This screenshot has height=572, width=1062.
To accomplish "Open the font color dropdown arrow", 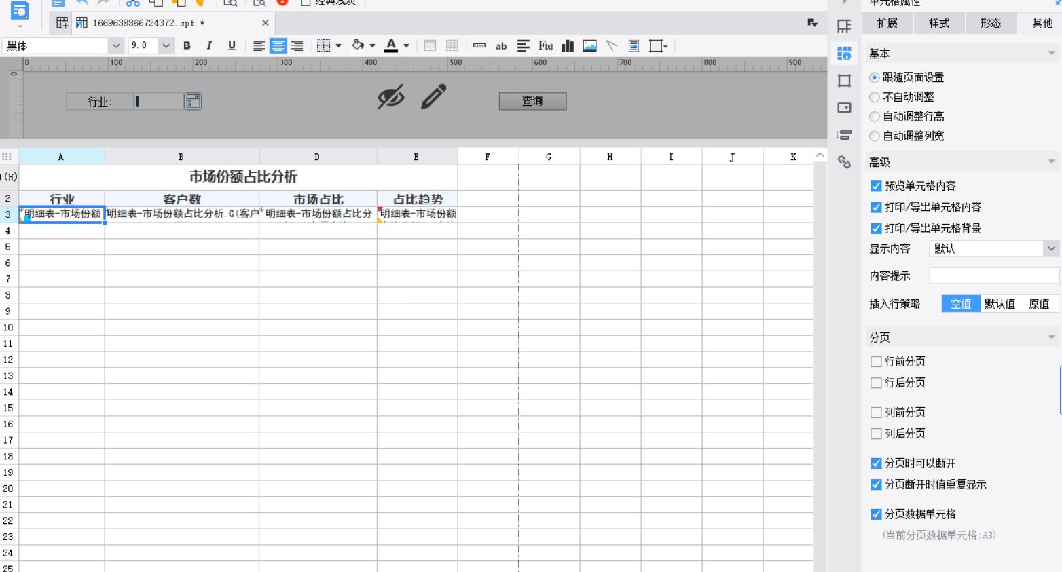I will click(406, 45).
